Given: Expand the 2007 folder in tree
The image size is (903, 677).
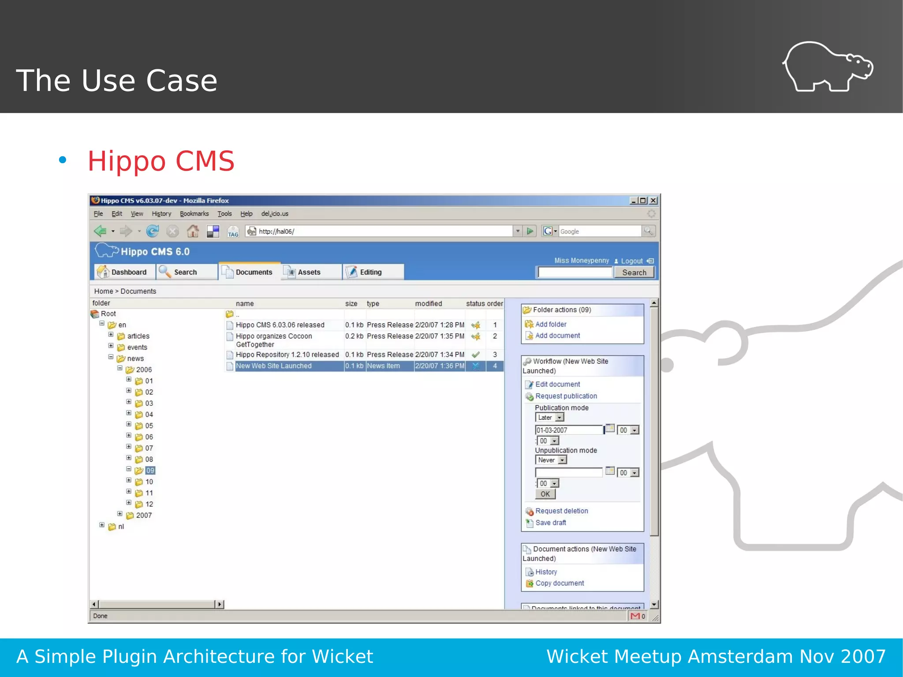Looking at the screenshot, I should pyautogui.click(x=119, y=514).
